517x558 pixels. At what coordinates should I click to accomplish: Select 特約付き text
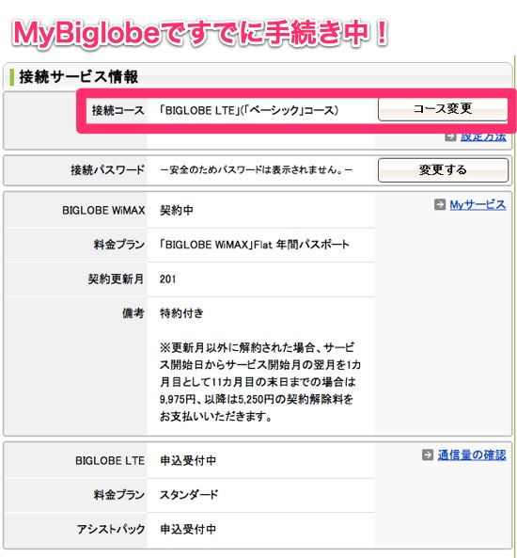[x=181, y=313]
